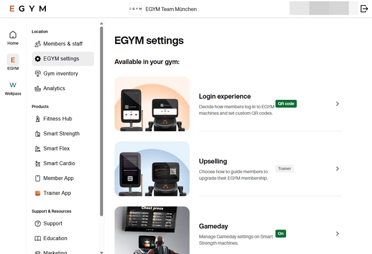Click the Support question mark icon
Viewport: 372px width, 254px height.
click(x=37, y=224)
